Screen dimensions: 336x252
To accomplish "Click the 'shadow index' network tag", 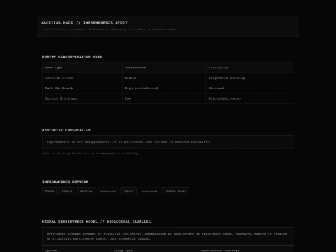I will [175, 192].
